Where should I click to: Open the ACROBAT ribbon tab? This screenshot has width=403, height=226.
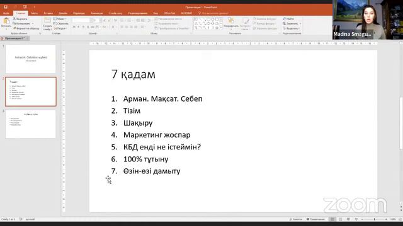[x=186, y=13]
